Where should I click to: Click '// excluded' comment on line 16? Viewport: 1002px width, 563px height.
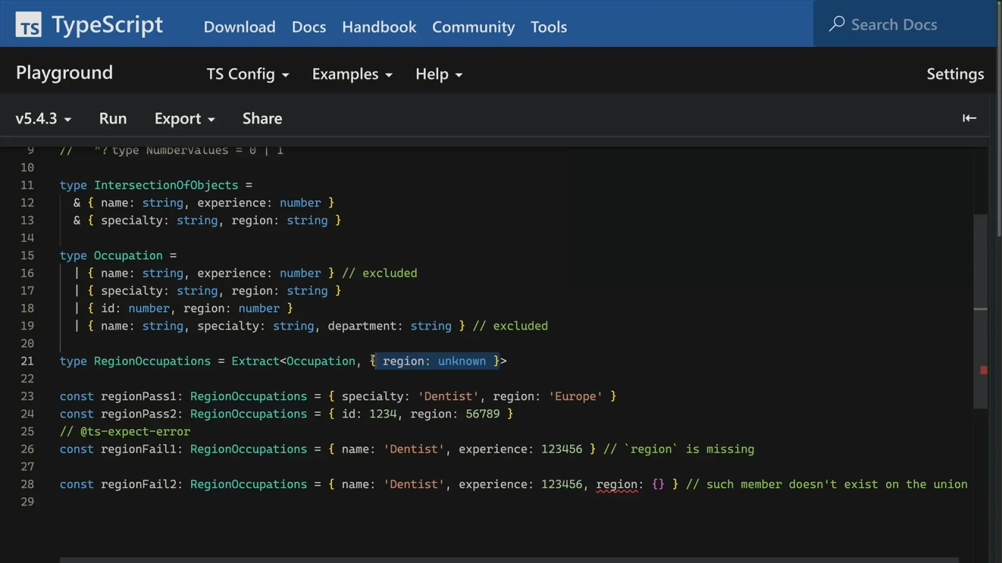380,273
